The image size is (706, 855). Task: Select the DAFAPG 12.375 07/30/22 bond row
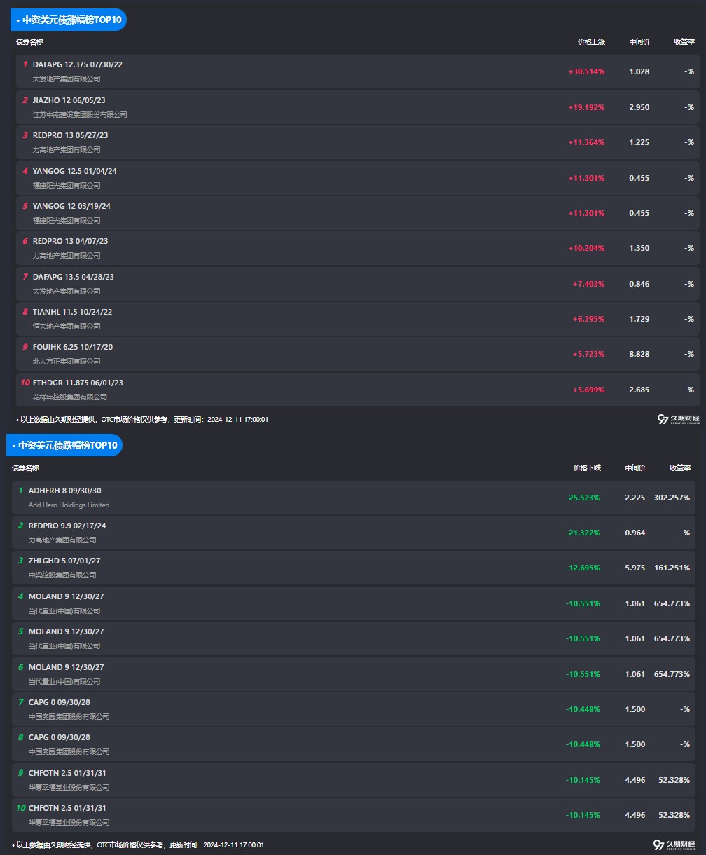[x=358, y=71]
